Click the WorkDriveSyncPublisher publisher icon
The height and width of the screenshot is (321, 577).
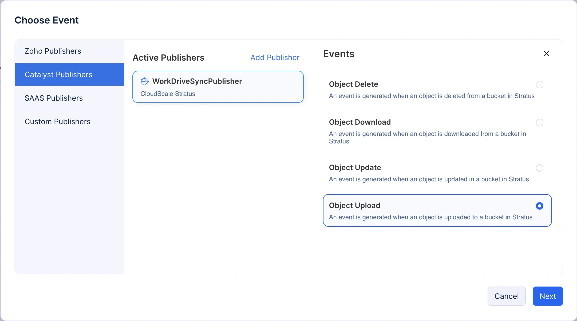pyautogui.click(x=144, y=81)
